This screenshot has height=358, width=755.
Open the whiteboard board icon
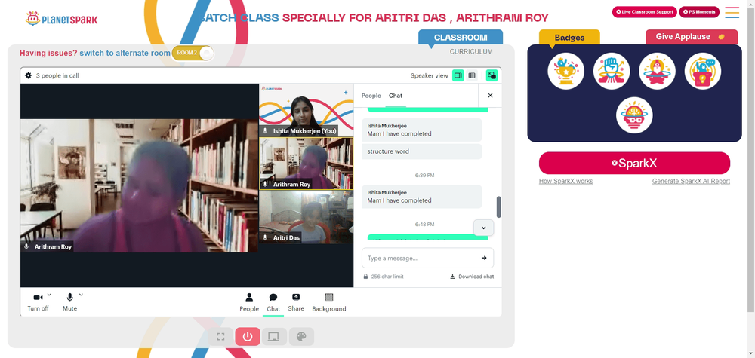point(275,336)
